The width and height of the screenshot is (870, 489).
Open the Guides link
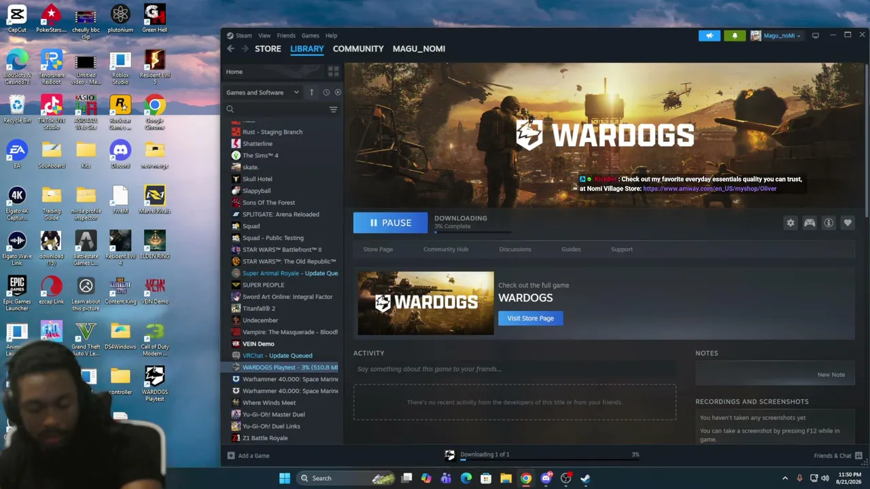click(571, 249)
